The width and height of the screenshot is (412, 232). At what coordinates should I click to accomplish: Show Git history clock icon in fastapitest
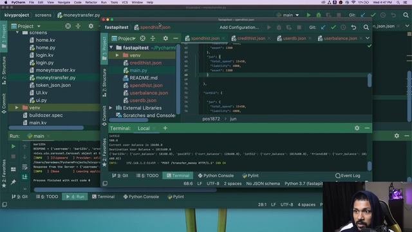pyautogui.click(x=343, y=27)
